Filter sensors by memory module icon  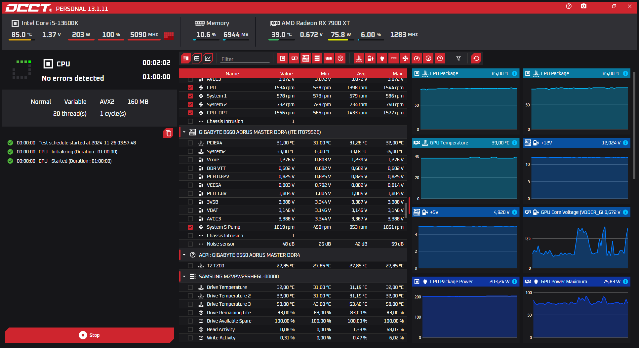pos(329,58)
